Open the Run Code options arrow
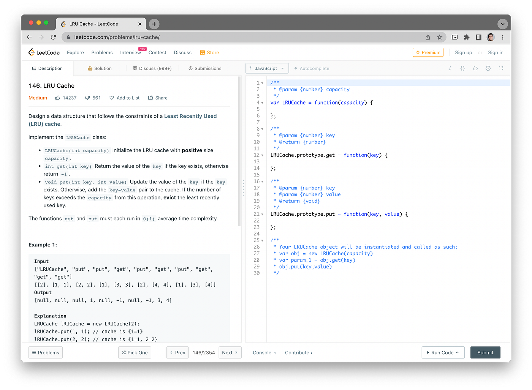This screenshot has width=532, height=390. (x=458, y=352)
